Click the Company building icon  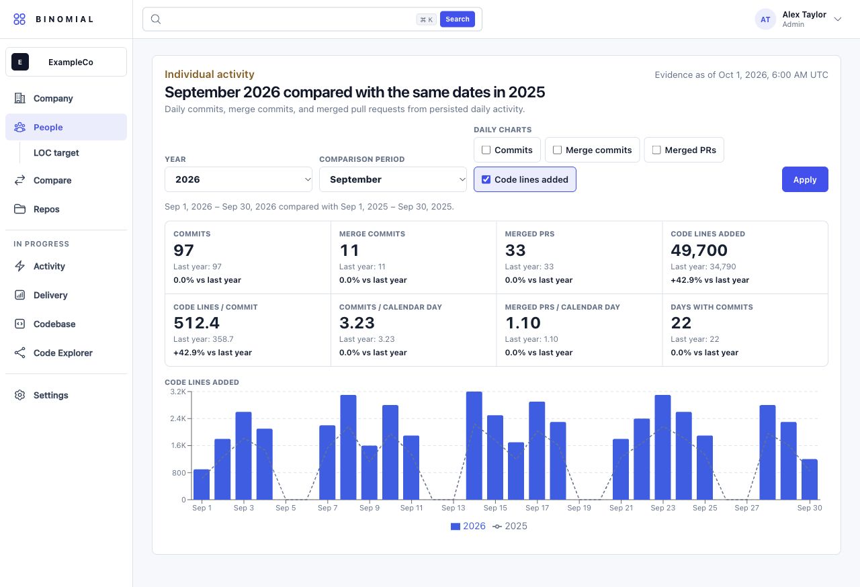coord(20,98)
